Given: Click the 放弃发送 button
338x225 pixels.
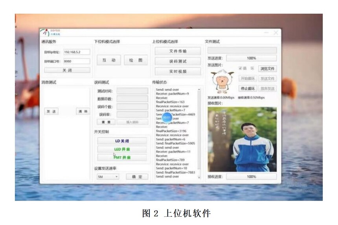Looking at the screenshot, I should (x=267, y=88).
